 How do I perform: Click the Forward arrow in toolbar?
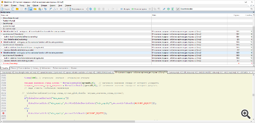(65, 9)
